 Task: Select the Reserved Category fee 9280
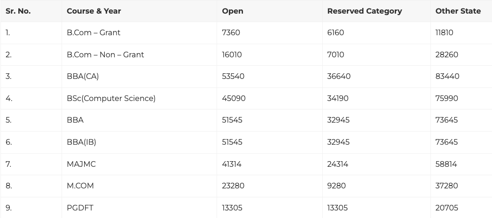[336, 186]
